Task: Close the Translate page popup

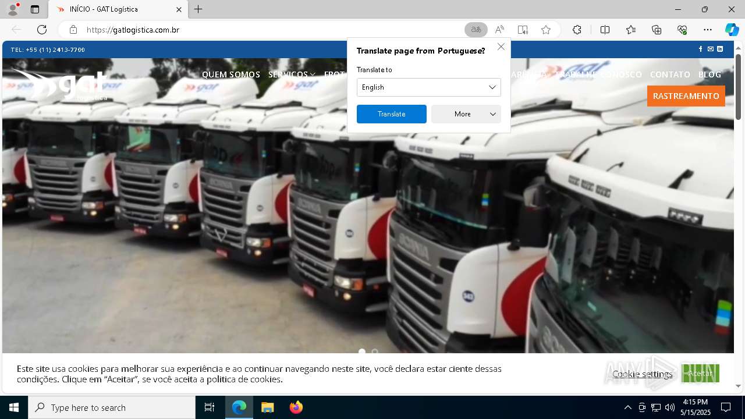Action: [x=501, y=47]
